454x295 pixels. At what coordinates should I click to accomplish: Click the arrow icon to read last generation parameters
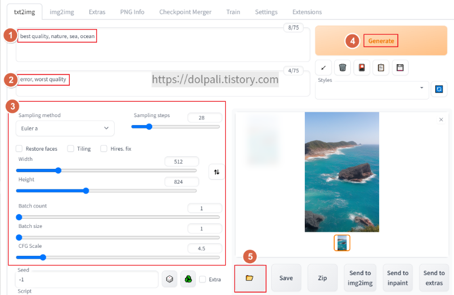click(x=323, y=68)
